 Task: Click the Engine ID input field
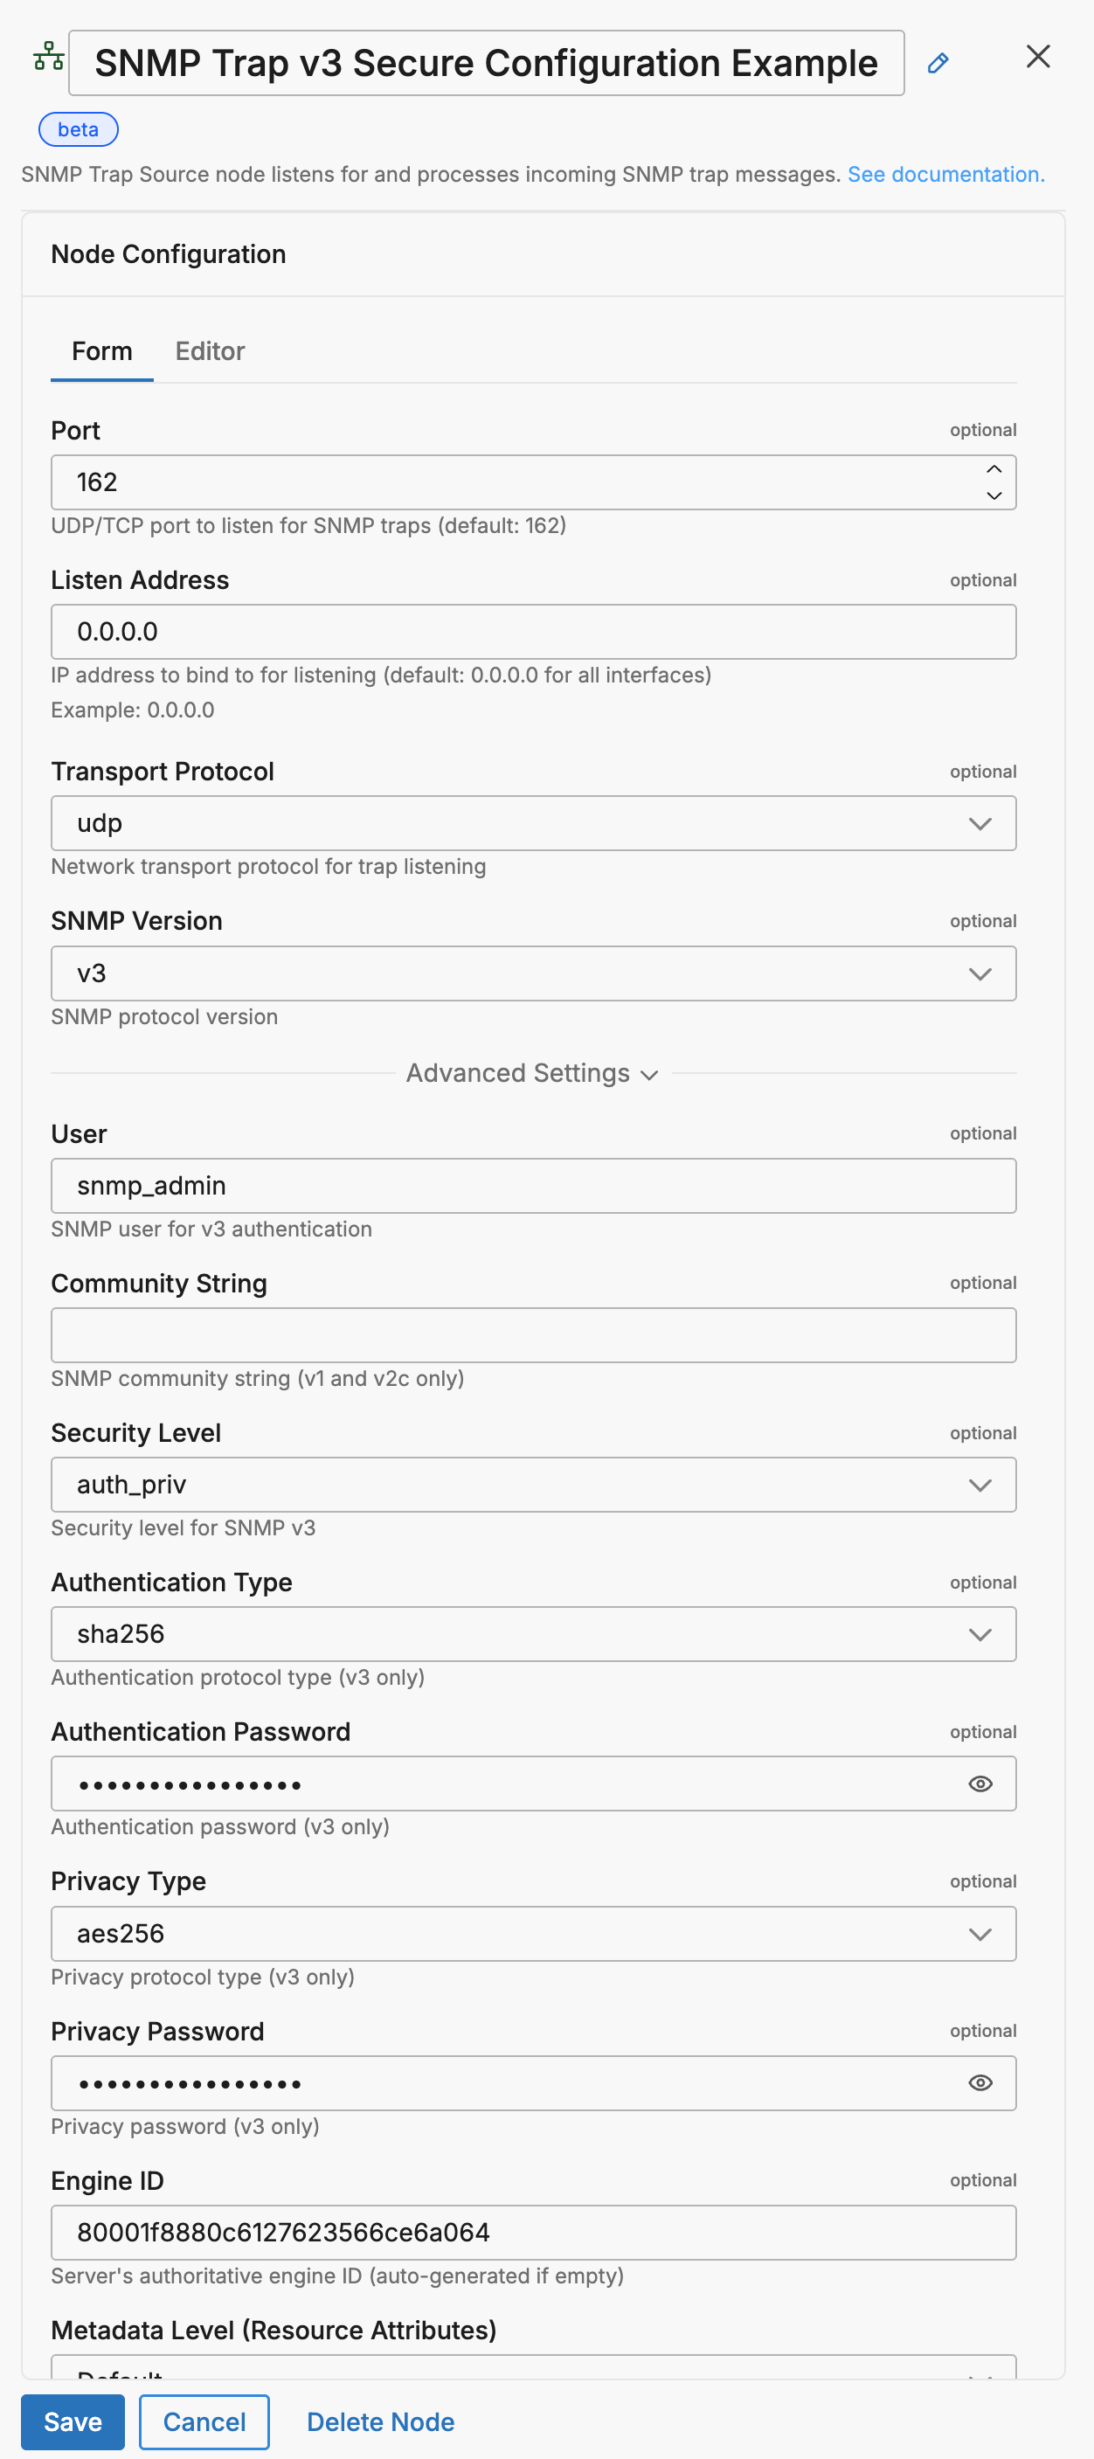[533, 2233]
